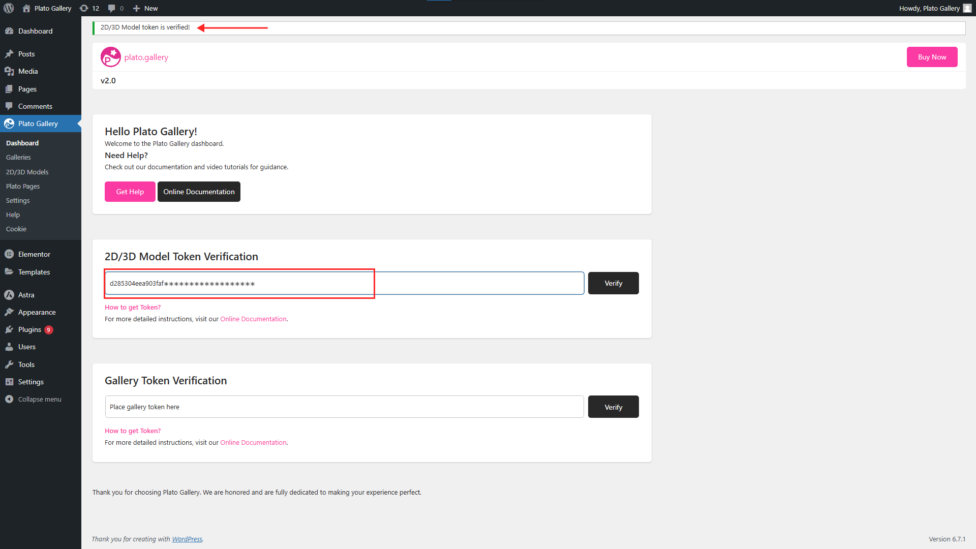Click the WordPress logo in the admin bar
976x549 pixels.
tap(9, 8)
